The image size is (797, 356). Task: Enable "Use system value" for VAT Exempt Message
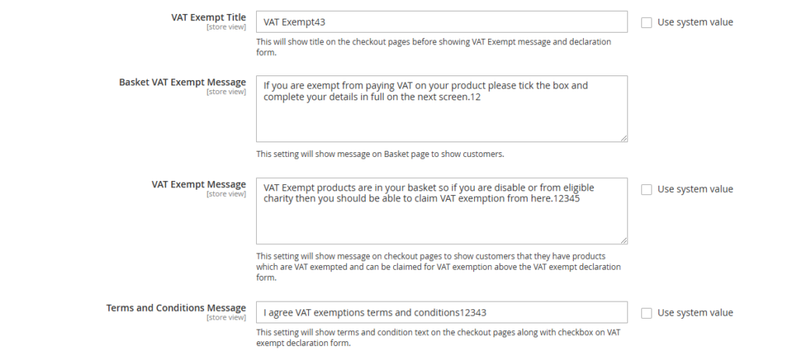(646, 189)
